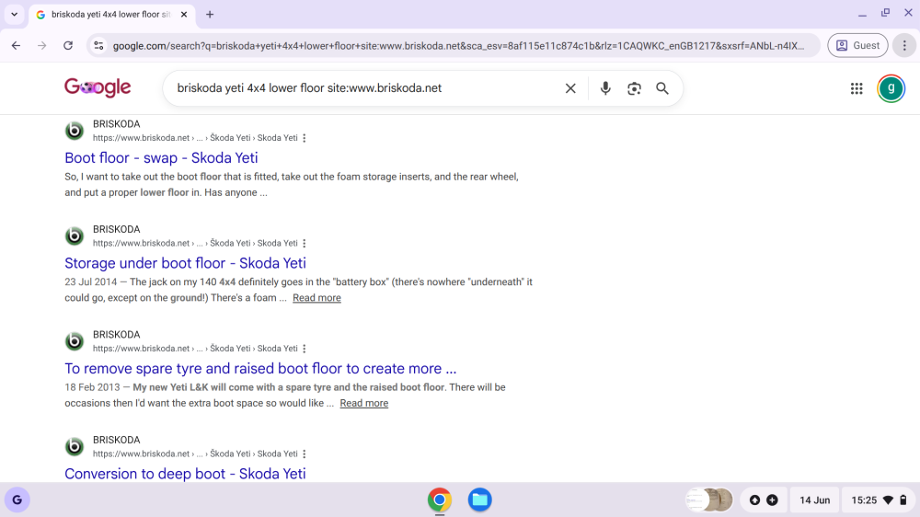Start voice search with microphone
The image size is (920, 517).
coord(605,88)
